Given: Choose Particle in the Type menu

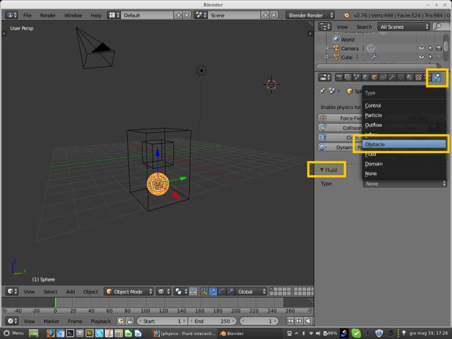Looking at the screenshot, I should click(x=404, y=115).
